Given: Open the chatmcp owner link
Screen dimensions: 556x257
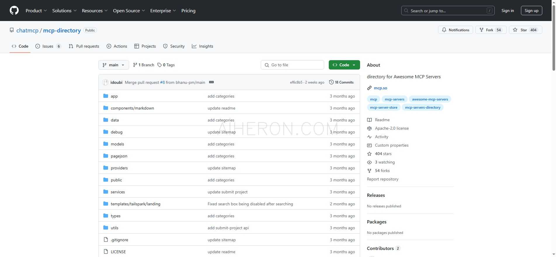Looking at the screenshot, I should point(27,30).
